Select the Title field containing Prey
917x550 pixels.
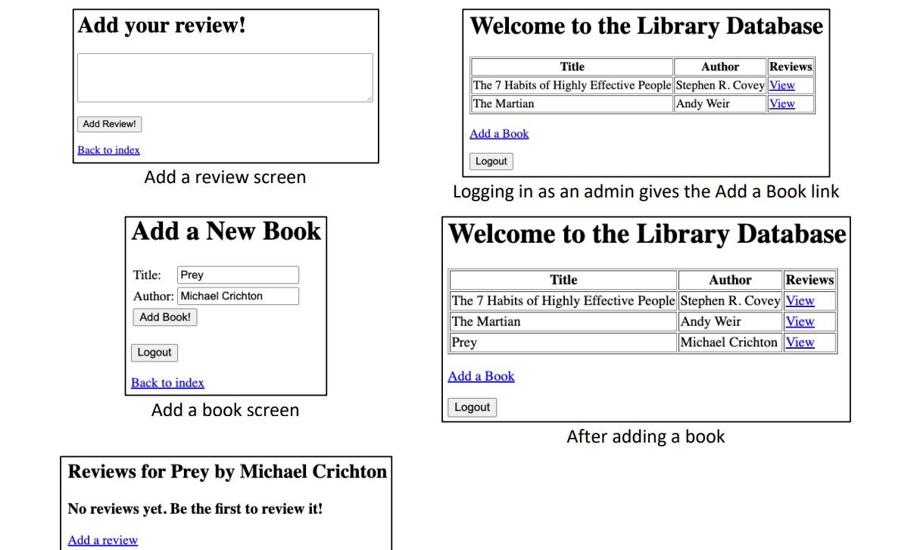pos(237,275)
